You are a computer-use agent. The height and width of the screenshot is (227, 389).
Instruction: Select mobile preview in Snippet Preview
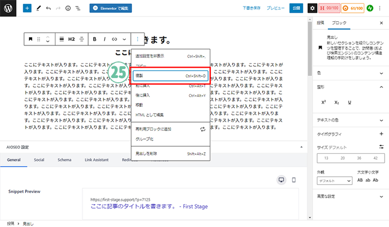click(294, 180)
